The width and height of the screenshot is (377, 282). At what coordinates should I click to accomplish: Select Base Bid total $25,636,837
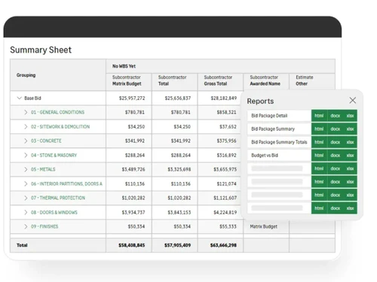(178, 98)
